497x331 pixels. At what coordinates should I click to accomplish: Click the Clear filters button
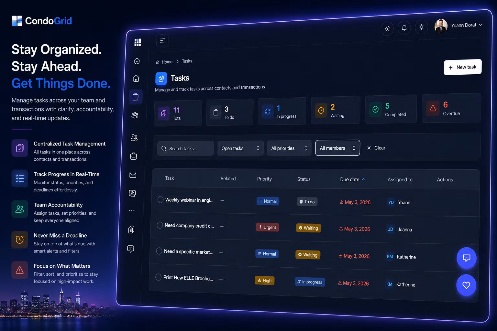point(376,148)
